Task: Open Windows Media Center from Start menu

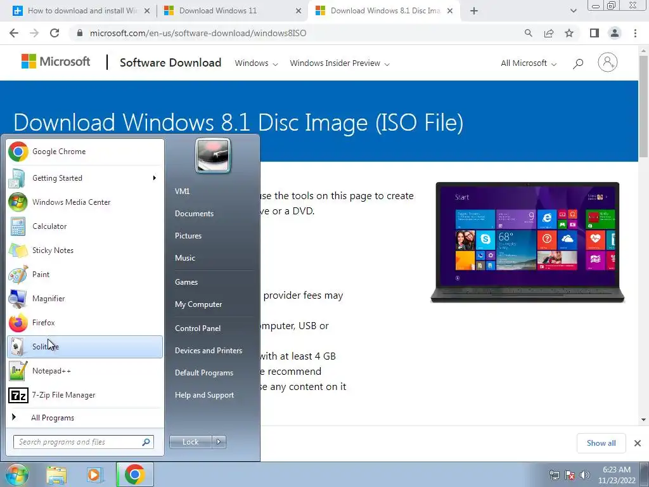Action: tap(85, 202)
